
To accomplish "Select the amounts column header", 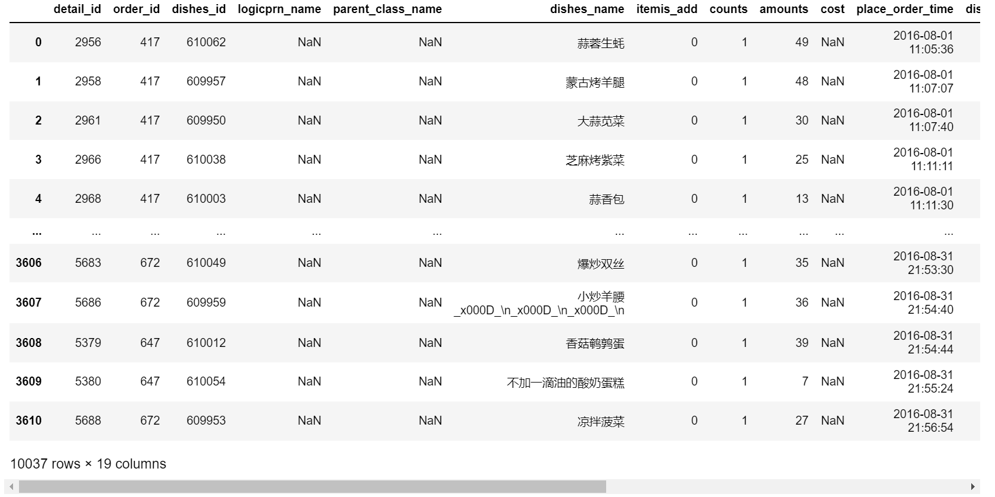I will tap(784, 9).
